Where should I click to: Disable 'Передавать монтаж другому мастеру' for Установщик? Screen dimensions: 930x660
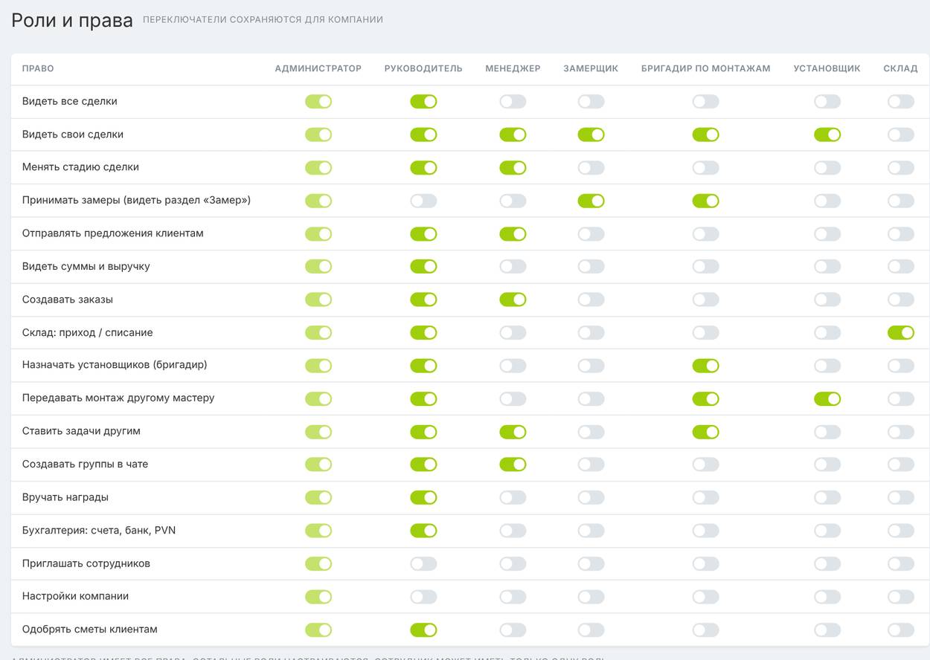(827, 398)
